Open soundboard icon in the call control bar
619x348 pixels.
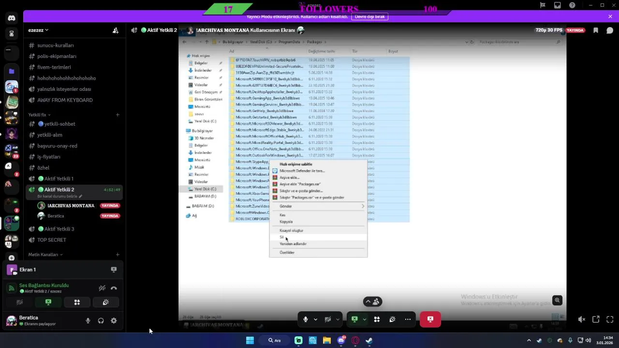click(x=392, y=319)
